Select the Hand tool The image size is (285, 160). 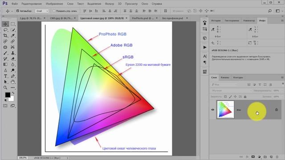coord(12,82)
